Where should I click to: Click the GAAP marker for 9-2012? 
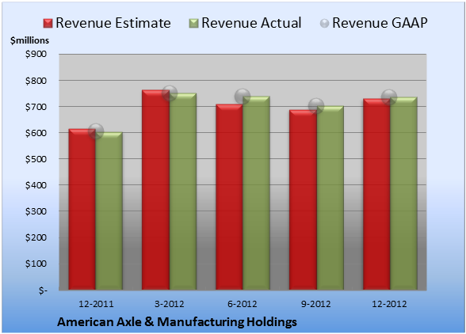tap(316, 106)
